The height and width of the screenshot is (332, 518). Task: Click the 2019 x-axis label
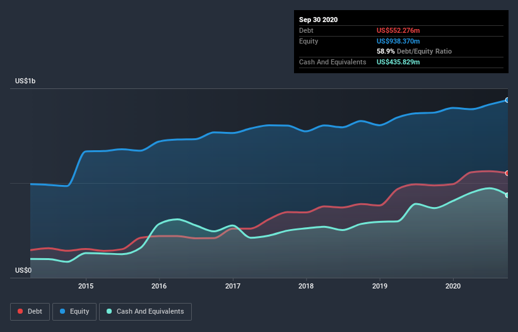[380, 286]
